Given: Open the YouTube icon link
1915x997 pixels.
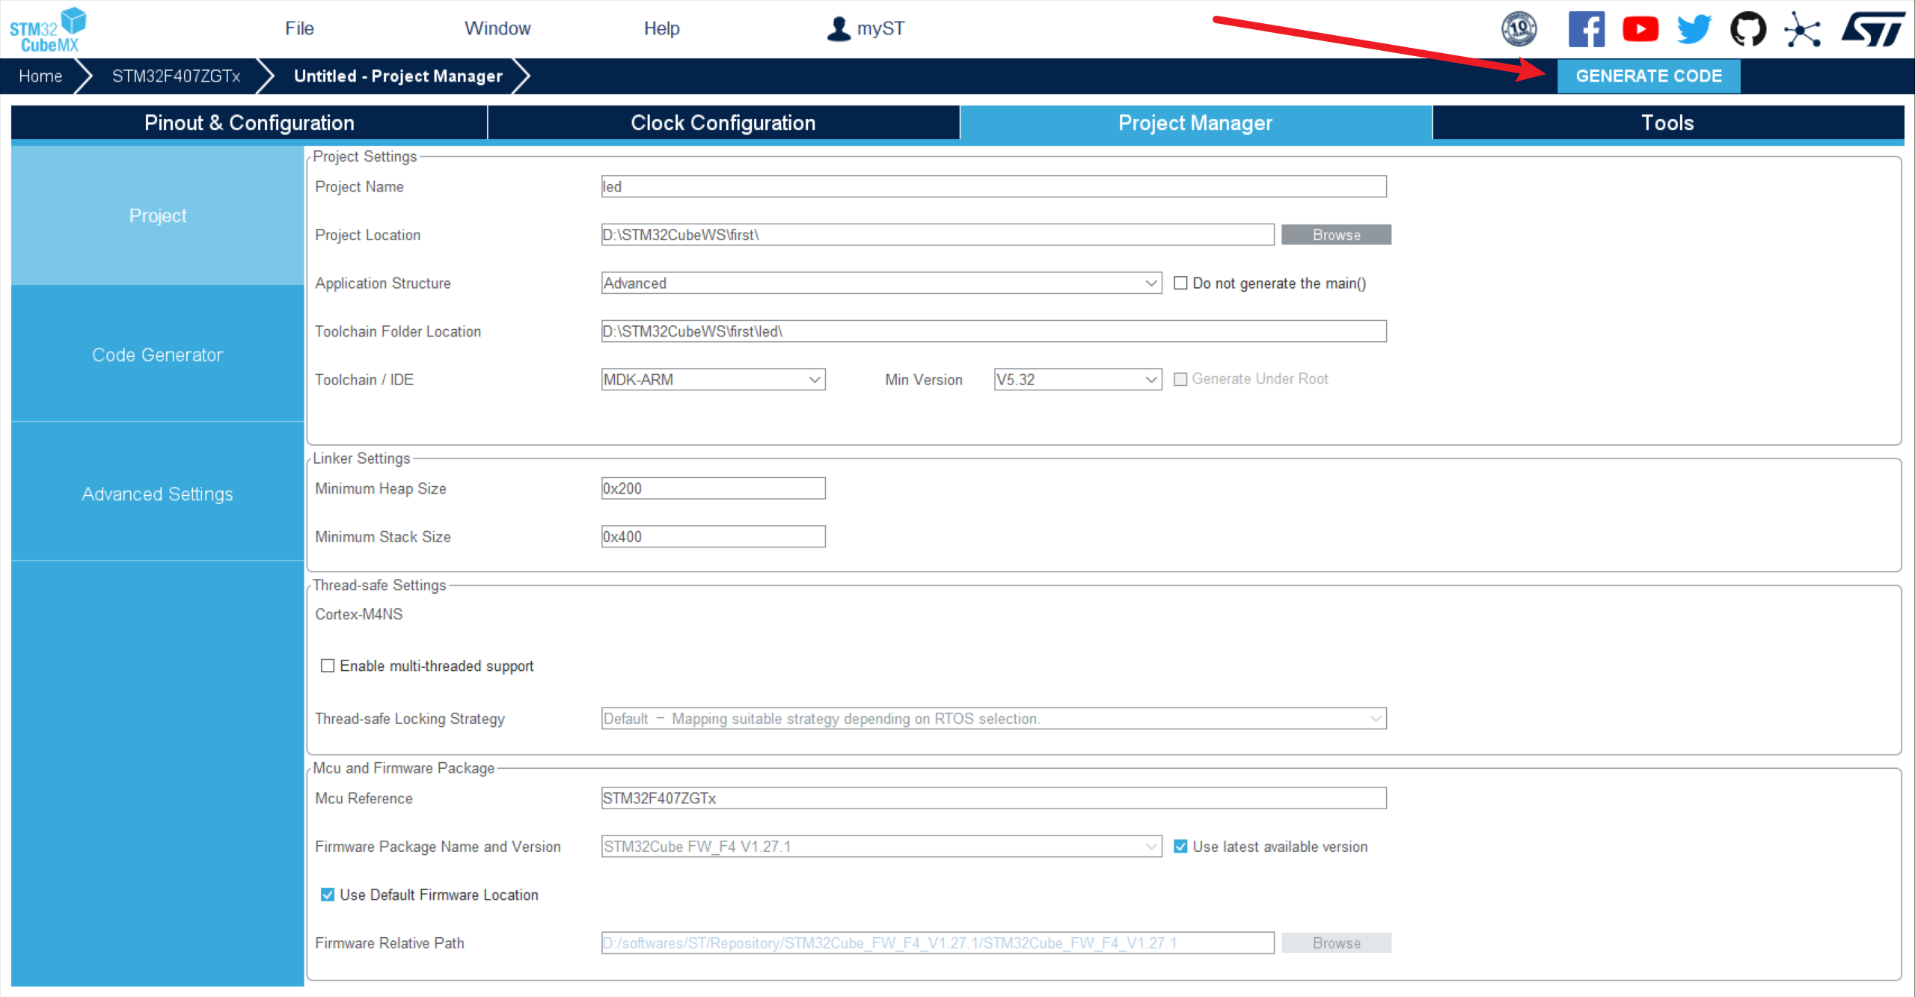Looking at the screenshot, I should point(1640,30).
